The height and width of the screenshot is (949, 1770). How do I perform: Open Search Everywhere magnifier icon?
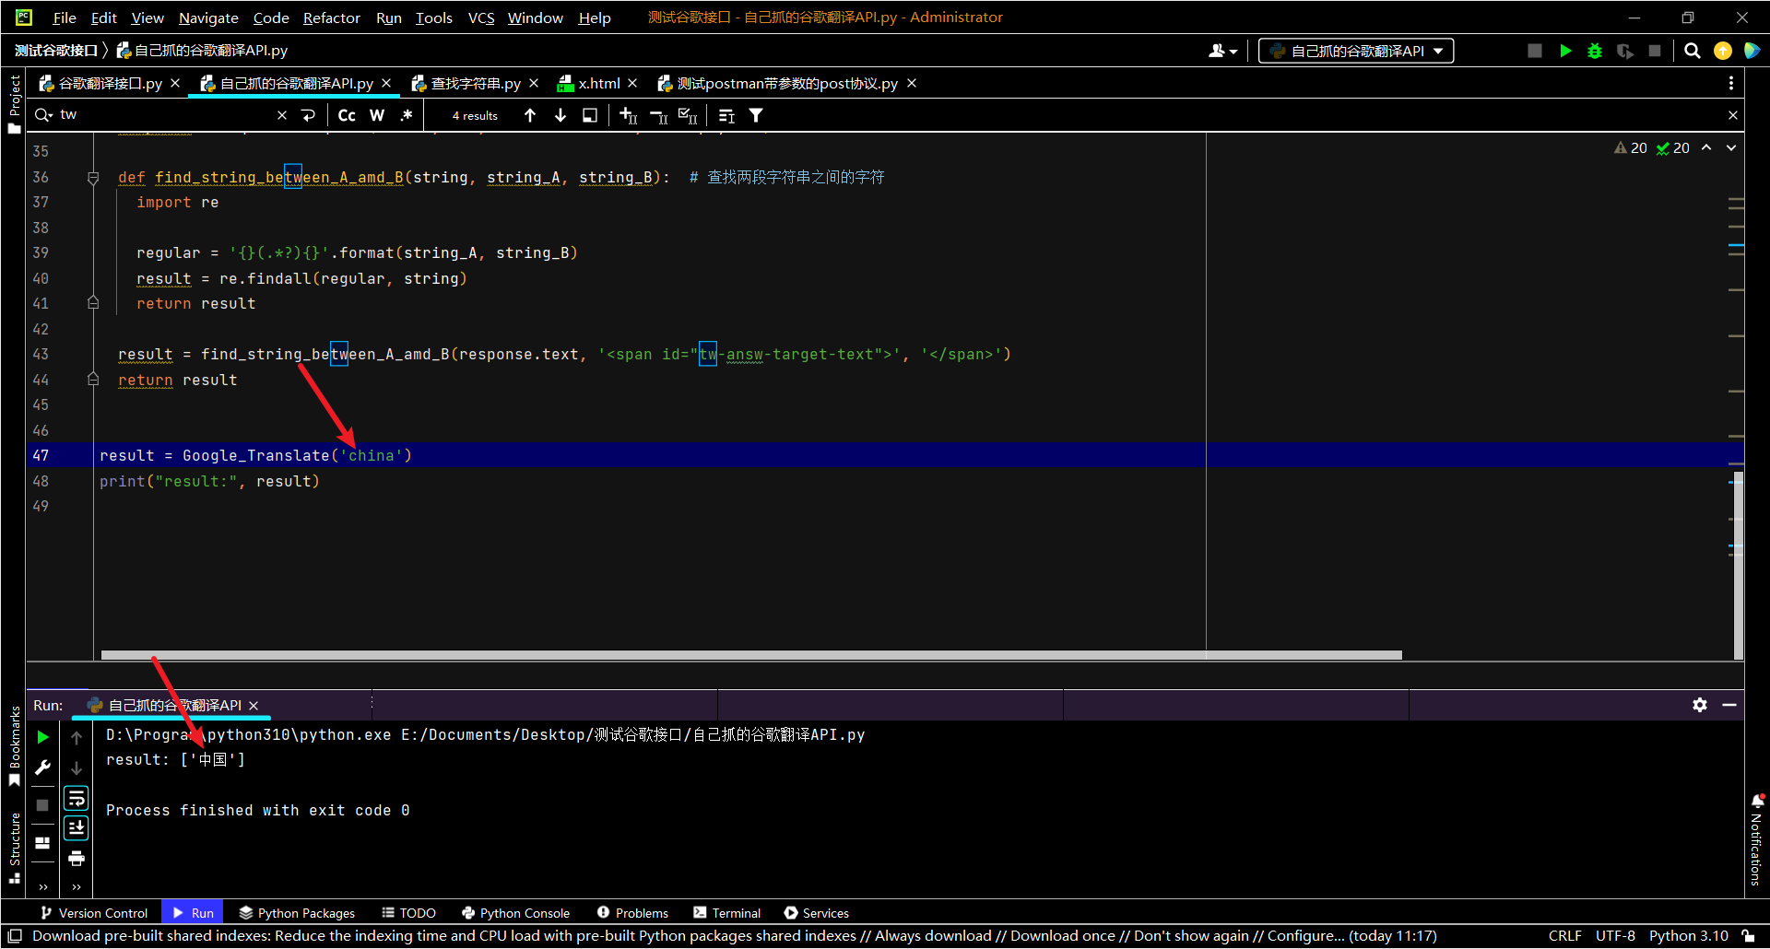(1692, 51)
